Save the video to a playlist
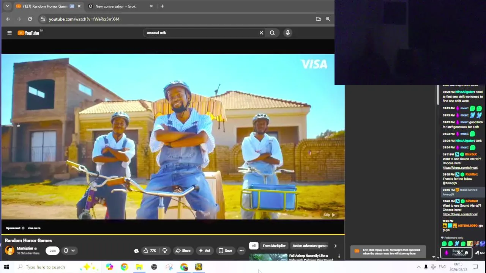486x273 pixels. 225,251
